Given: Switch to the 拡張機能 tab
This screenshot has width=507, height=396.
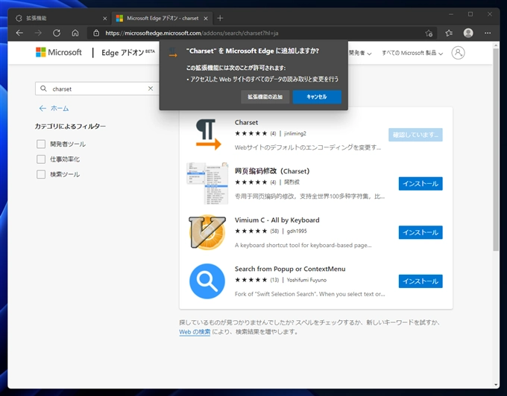Looking at the screenshot, I should click(60, 19).
